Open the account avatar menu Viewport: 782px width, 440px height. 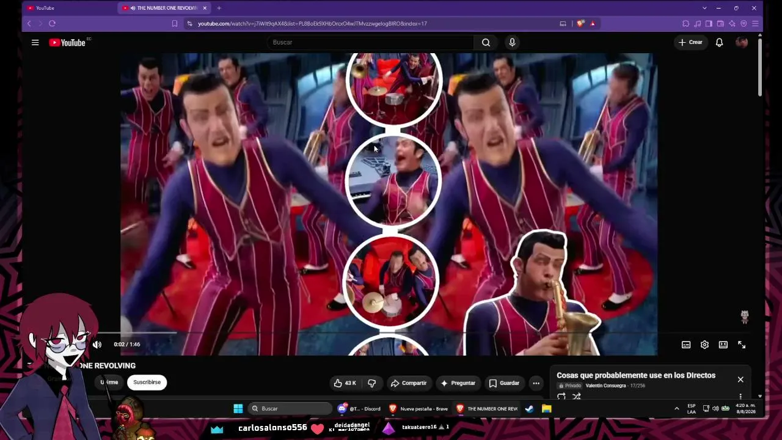click(742, 42)
